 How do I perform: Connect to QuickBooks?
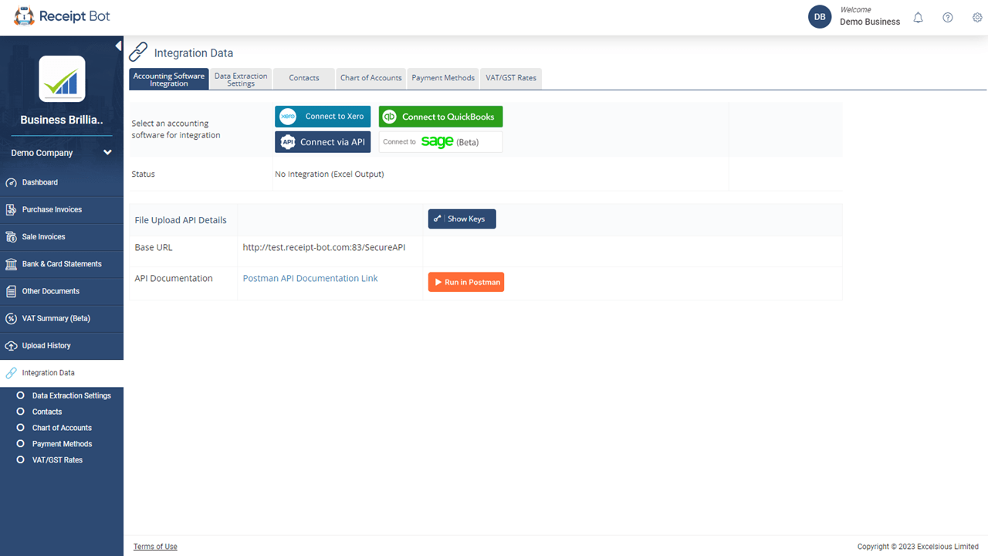click(x=441, y=116)
